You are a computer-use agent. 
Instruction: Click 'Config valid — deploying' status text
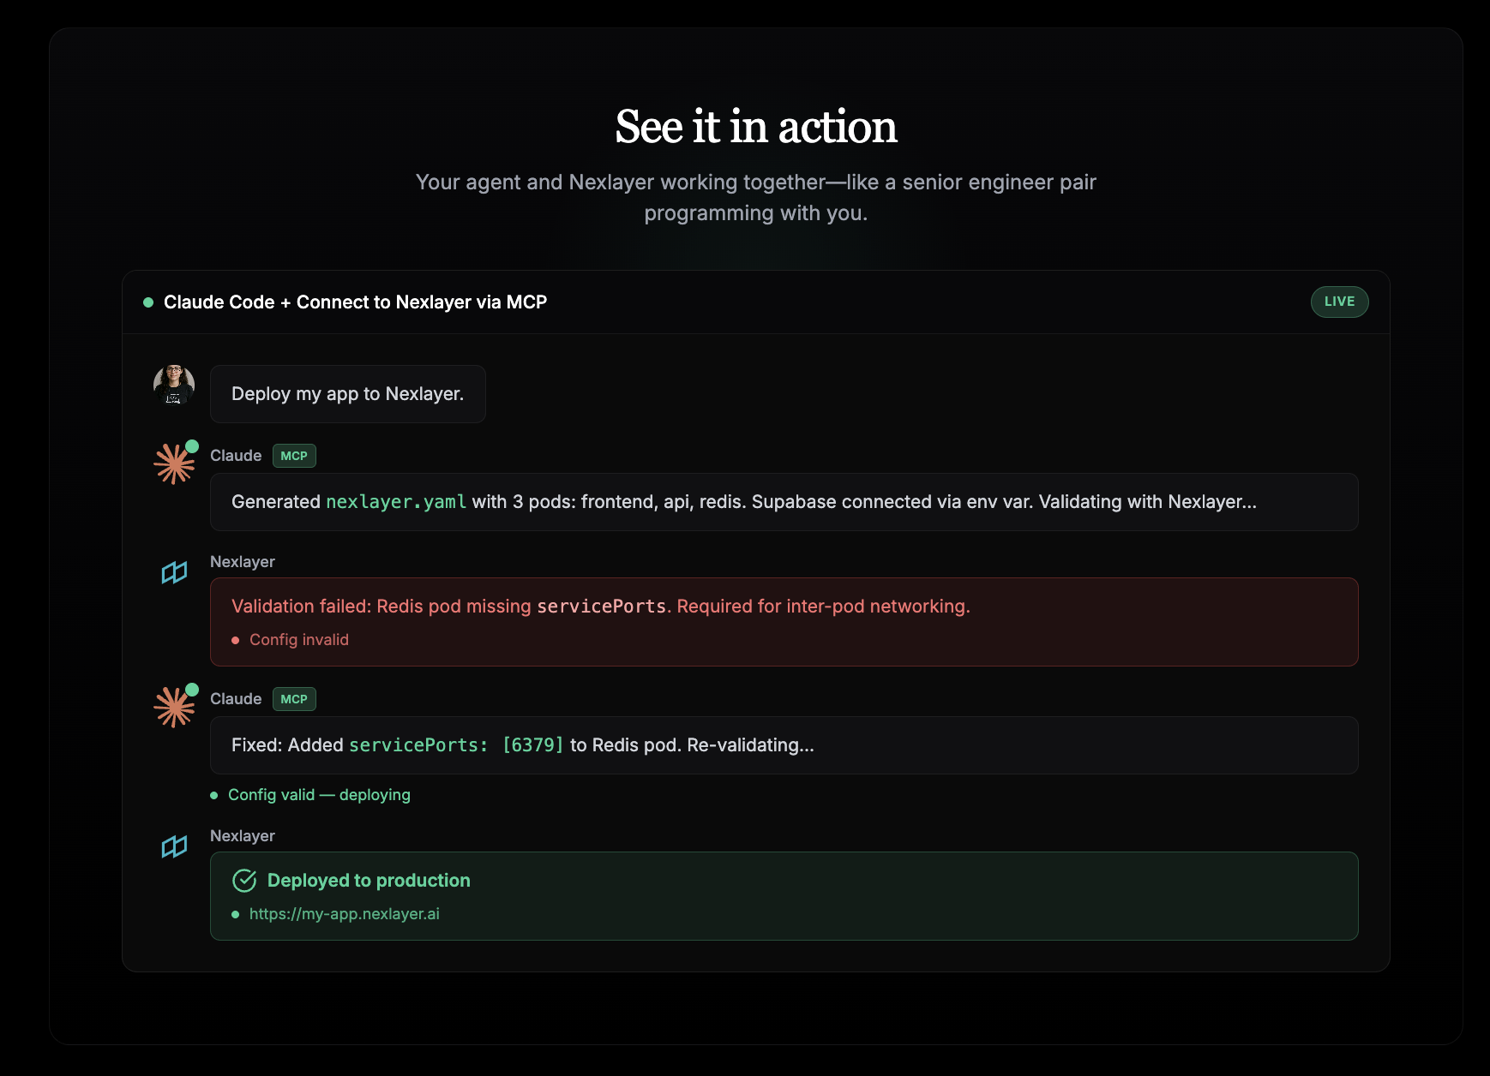tap(319, 795)
